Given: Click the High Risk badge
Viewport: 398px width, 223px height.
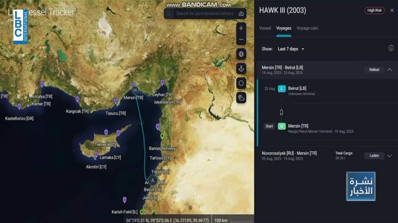Looking at the screenshot, I should (374, 10).
